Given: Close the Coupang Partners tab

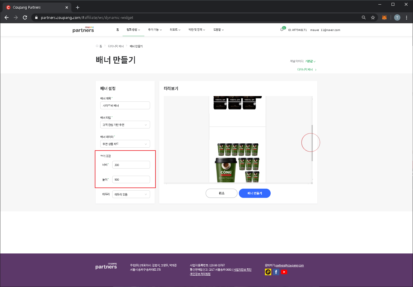Looking at the screenshot, I should click(67, 7).
